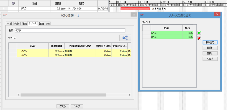This screenshot has height=110, width=227.
Task: Close the タスク情報 dialog
Action: click(134, 15)
